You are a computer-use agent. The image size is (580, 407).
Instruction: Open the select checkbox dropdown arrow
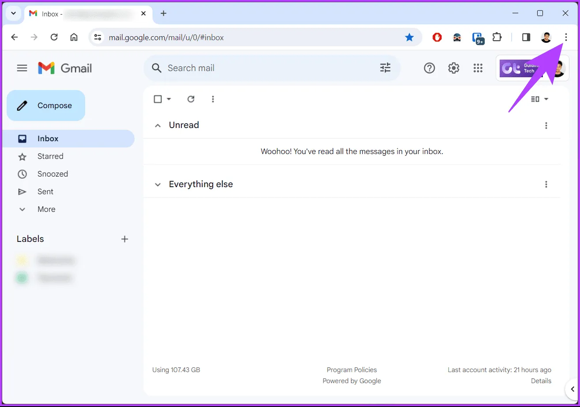(169, 99)
